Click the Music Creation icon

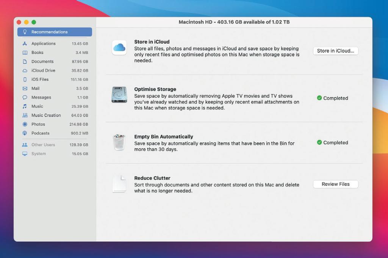point(25,115)
